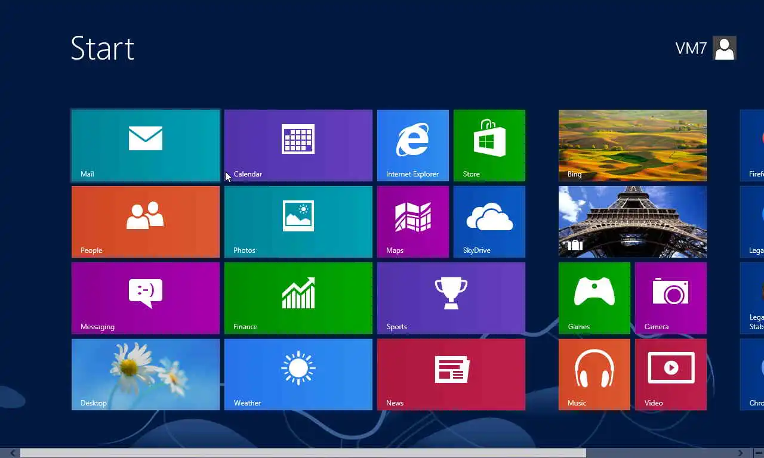
Task: Click the horizontal scrollbar thumb
Action: point(303,453)
